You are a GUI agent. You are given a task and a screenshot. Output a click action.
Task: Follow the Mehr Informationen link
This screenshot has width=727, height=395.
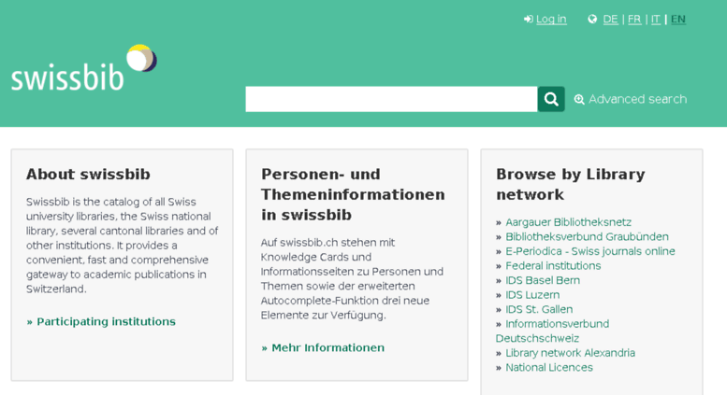pyautogui.click(x=327, y=347)
